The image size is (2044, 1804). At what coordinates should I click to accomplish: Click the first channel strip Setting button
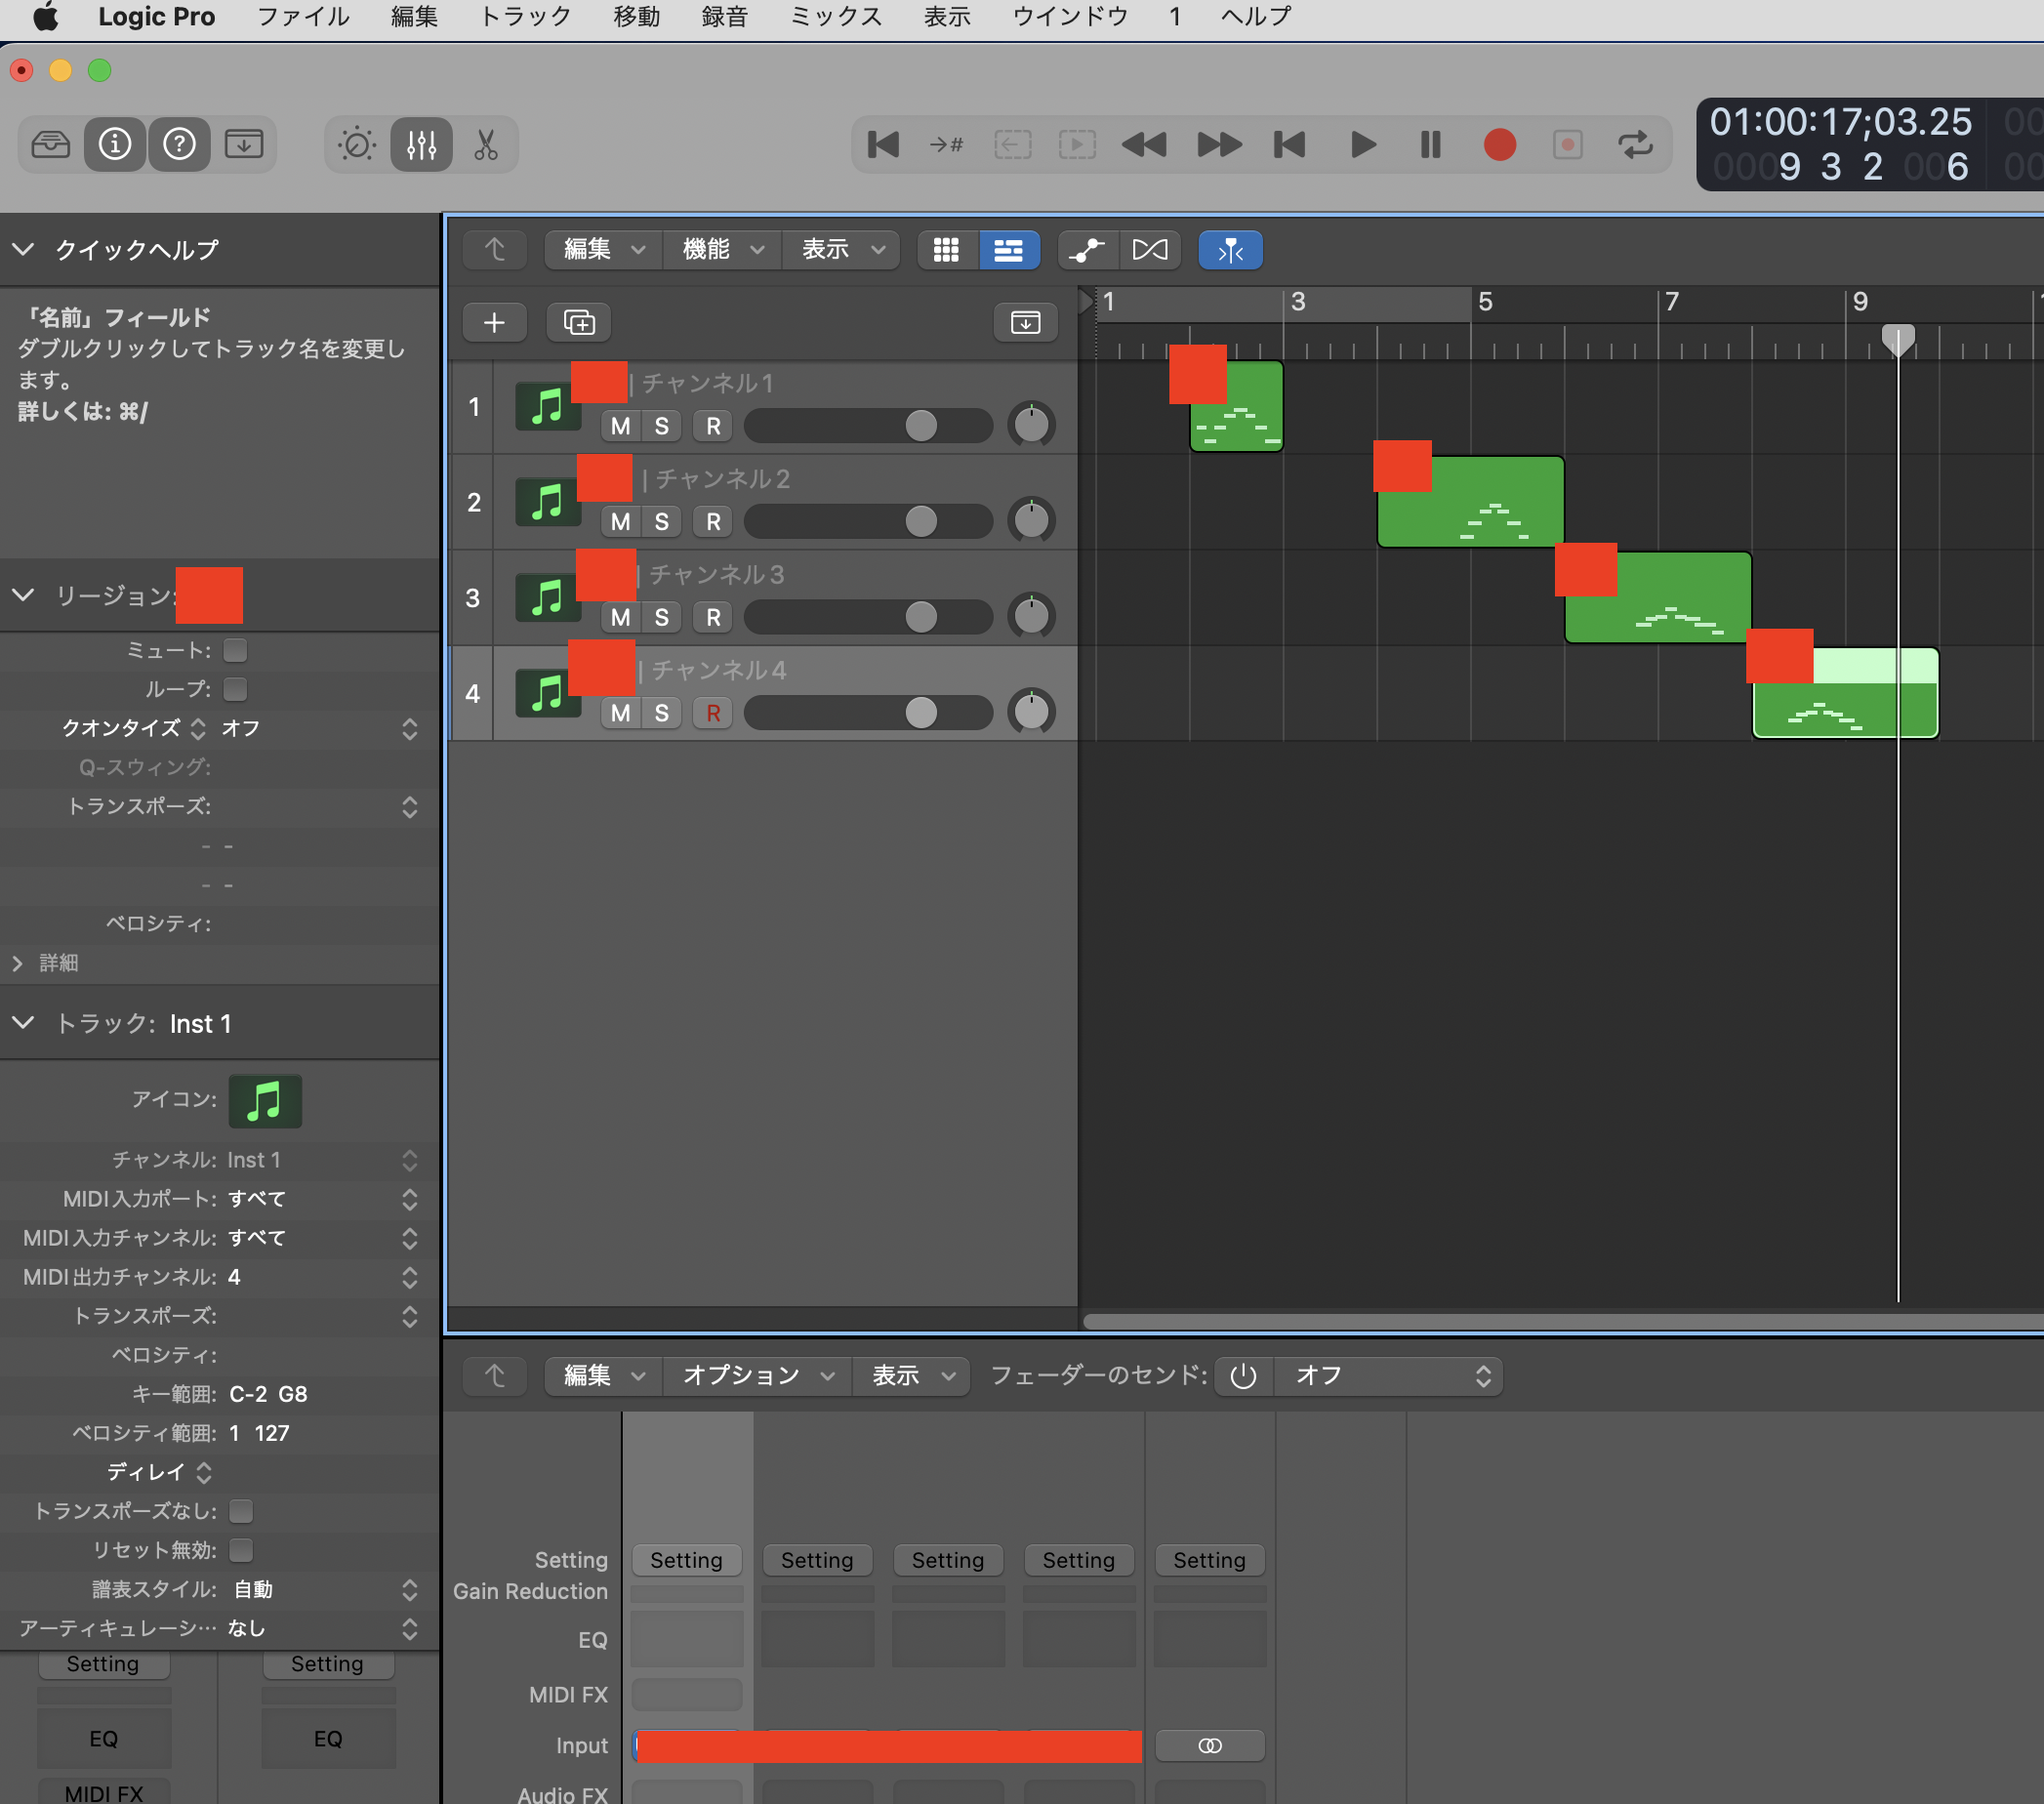click(686, 1560)
